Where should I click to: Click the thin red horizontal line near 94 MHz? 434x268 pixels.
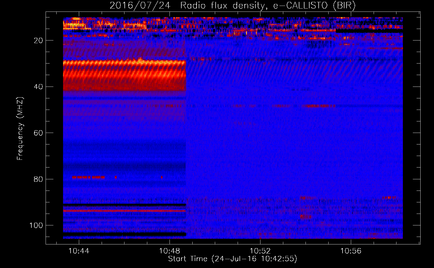tap(124, 211)
